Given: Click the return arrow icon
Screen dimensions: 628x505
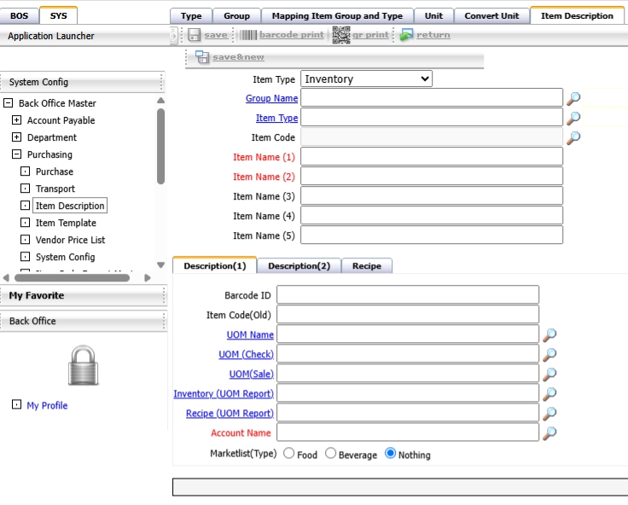Looking at the screenshot, I should 406,35.
